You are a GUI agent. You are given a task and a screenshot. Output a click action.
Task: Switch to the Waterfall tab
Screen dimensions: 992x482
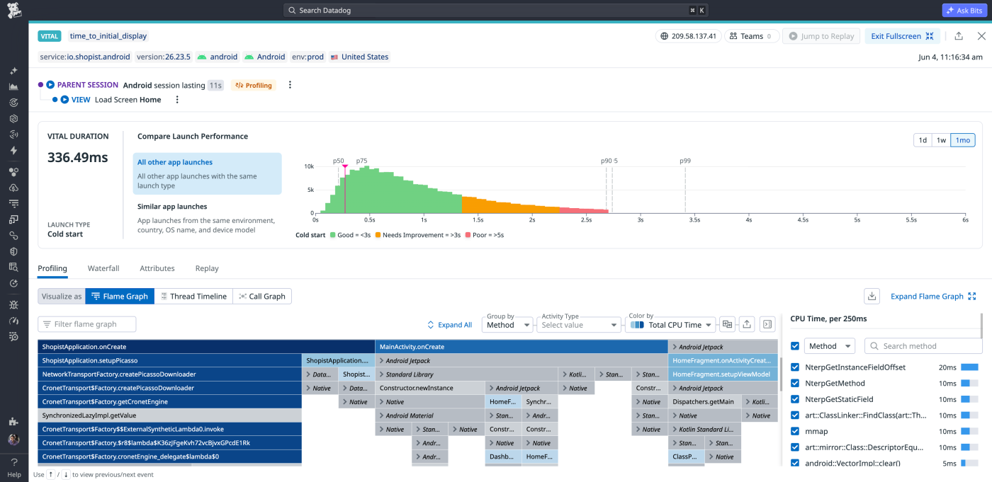point(103,268)
